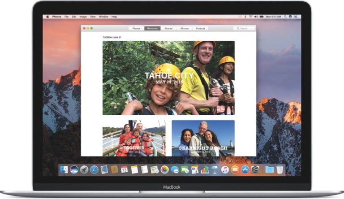Open the Seabright Beach memory thumbnail
The height and width of the screenshot is (199, 344).
203,138
